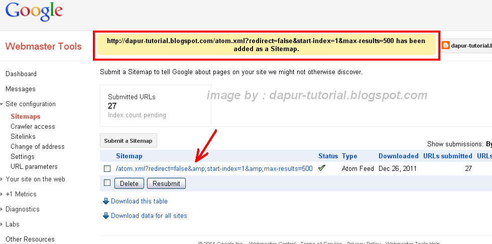Screen dimensions: 492x244
Task: Open Other Resources
Action: point(30,239)
